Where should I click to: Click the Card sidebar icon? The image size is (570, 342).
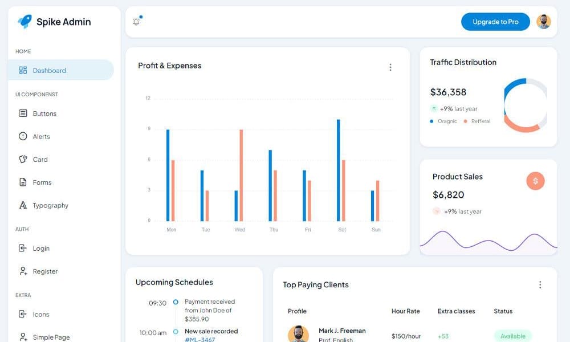22,159
